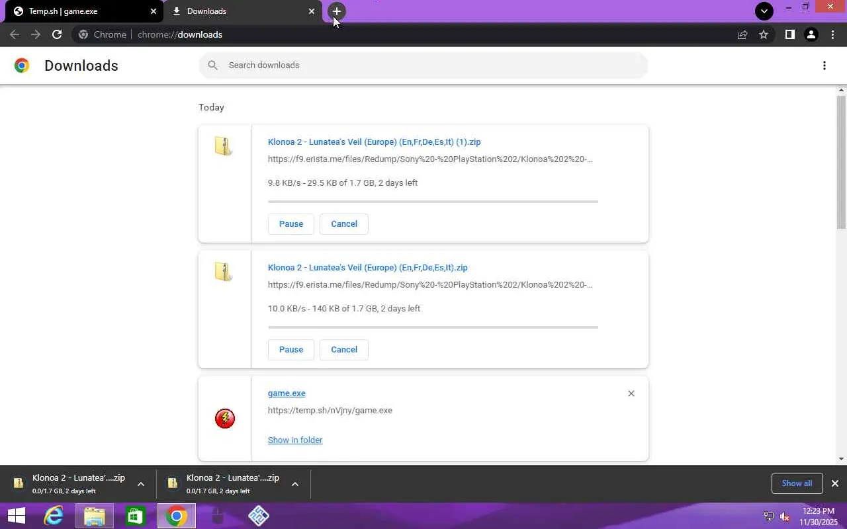Image resolution: width=847 pixels, height=529 pixels.
Task: Close the Temp.sh | game.exe tab
Action: tap(154, 11)
